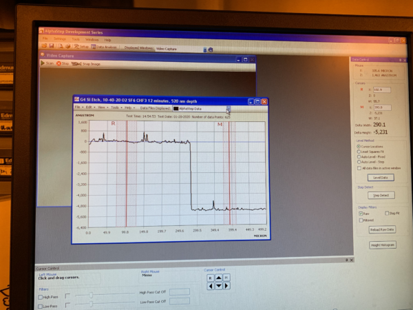
Task: Click the Scan play icon
Action: [x=43, y=63]
